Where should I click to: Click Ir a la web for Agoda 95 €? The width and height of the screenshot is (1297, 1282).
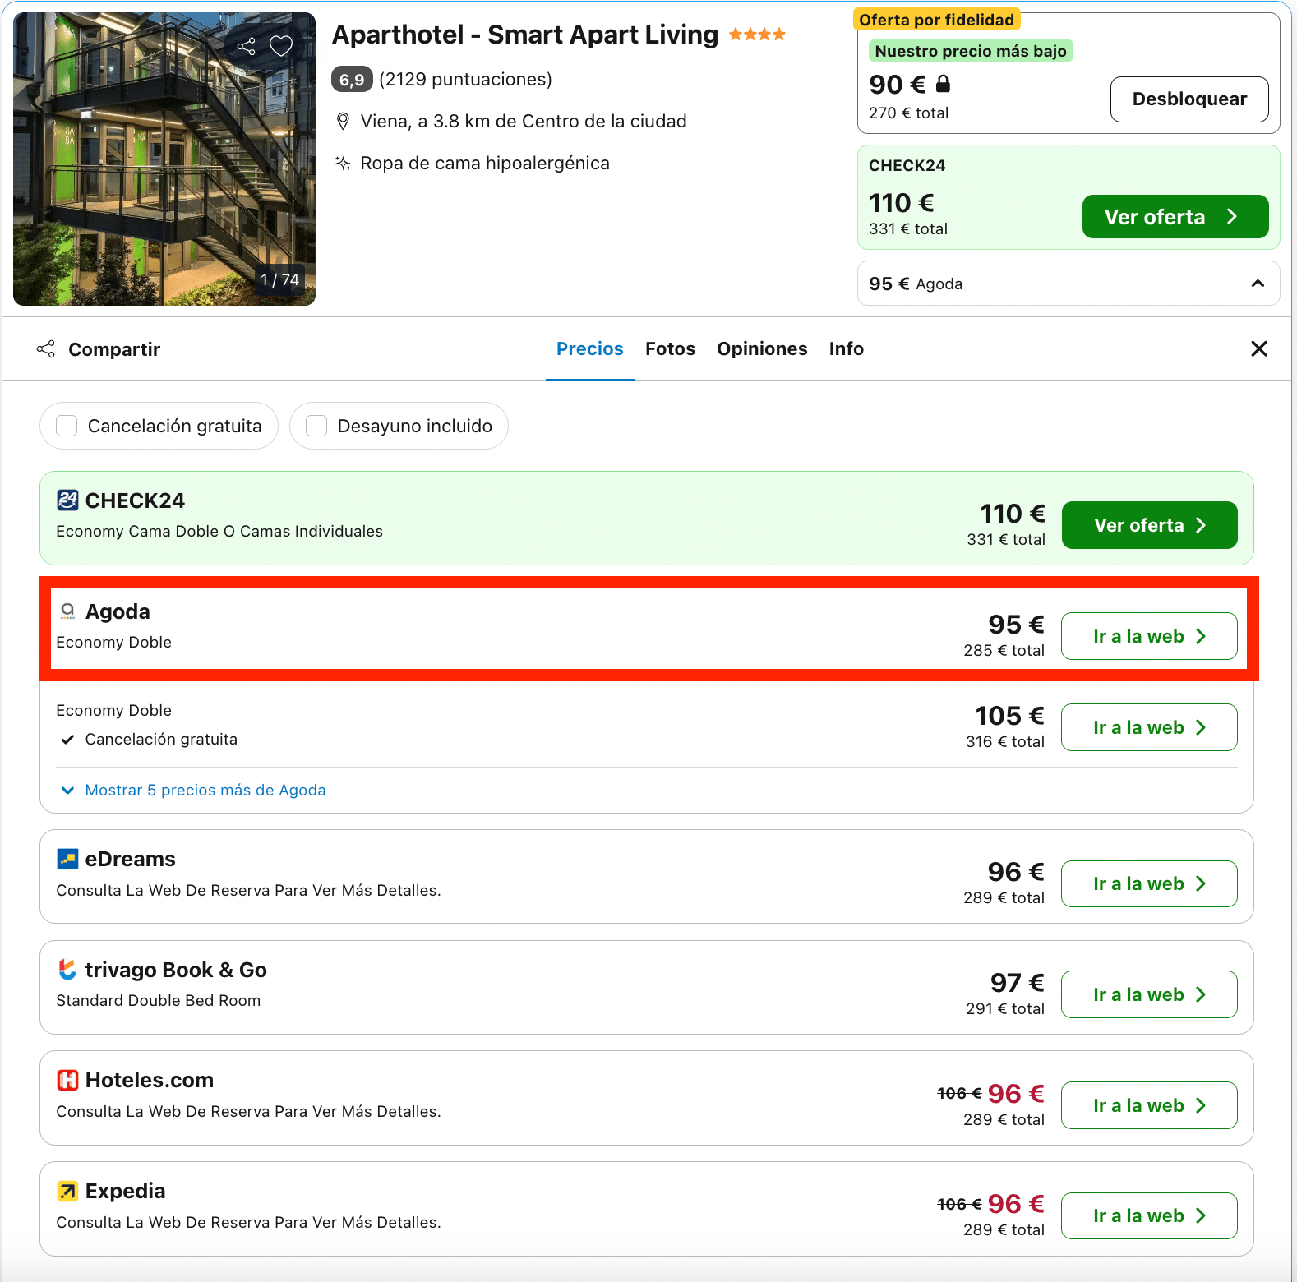pos(1149,636)
